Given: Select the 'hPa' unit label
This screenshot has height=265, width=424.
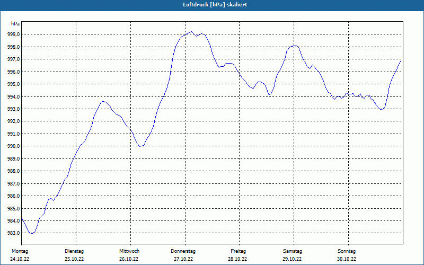Looking at the screenshot, I should point(15,24).
